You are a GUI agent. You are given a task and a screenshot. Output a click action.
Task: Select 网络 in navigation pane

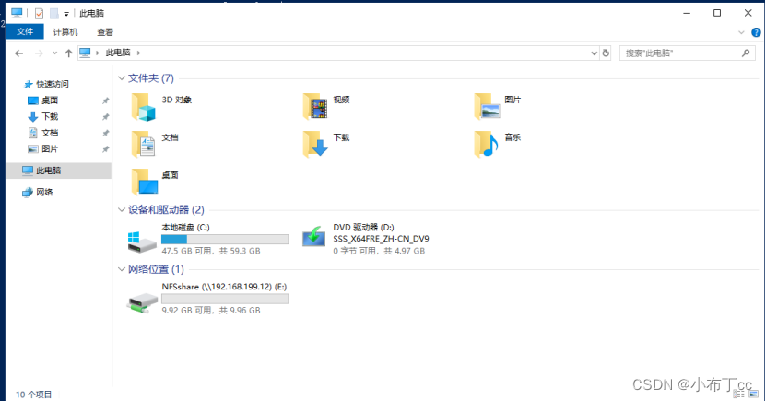pos(44,192)
